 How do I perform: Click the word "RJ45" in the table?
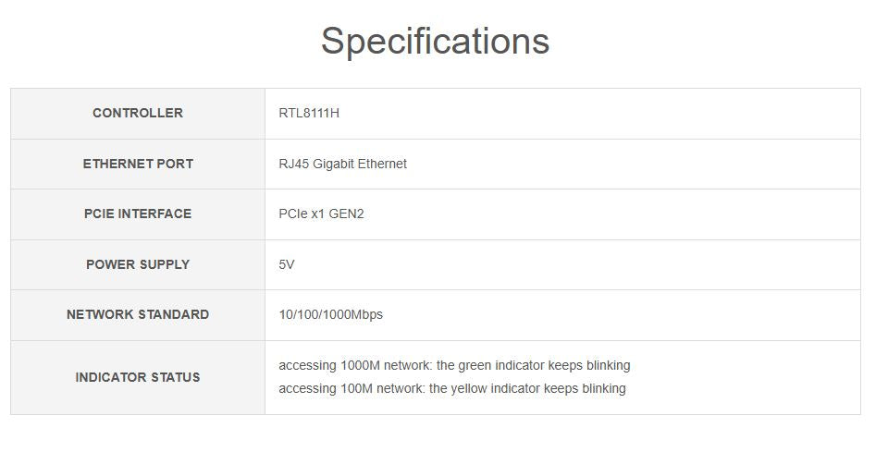pyautogui.click(x=294, y=164)
